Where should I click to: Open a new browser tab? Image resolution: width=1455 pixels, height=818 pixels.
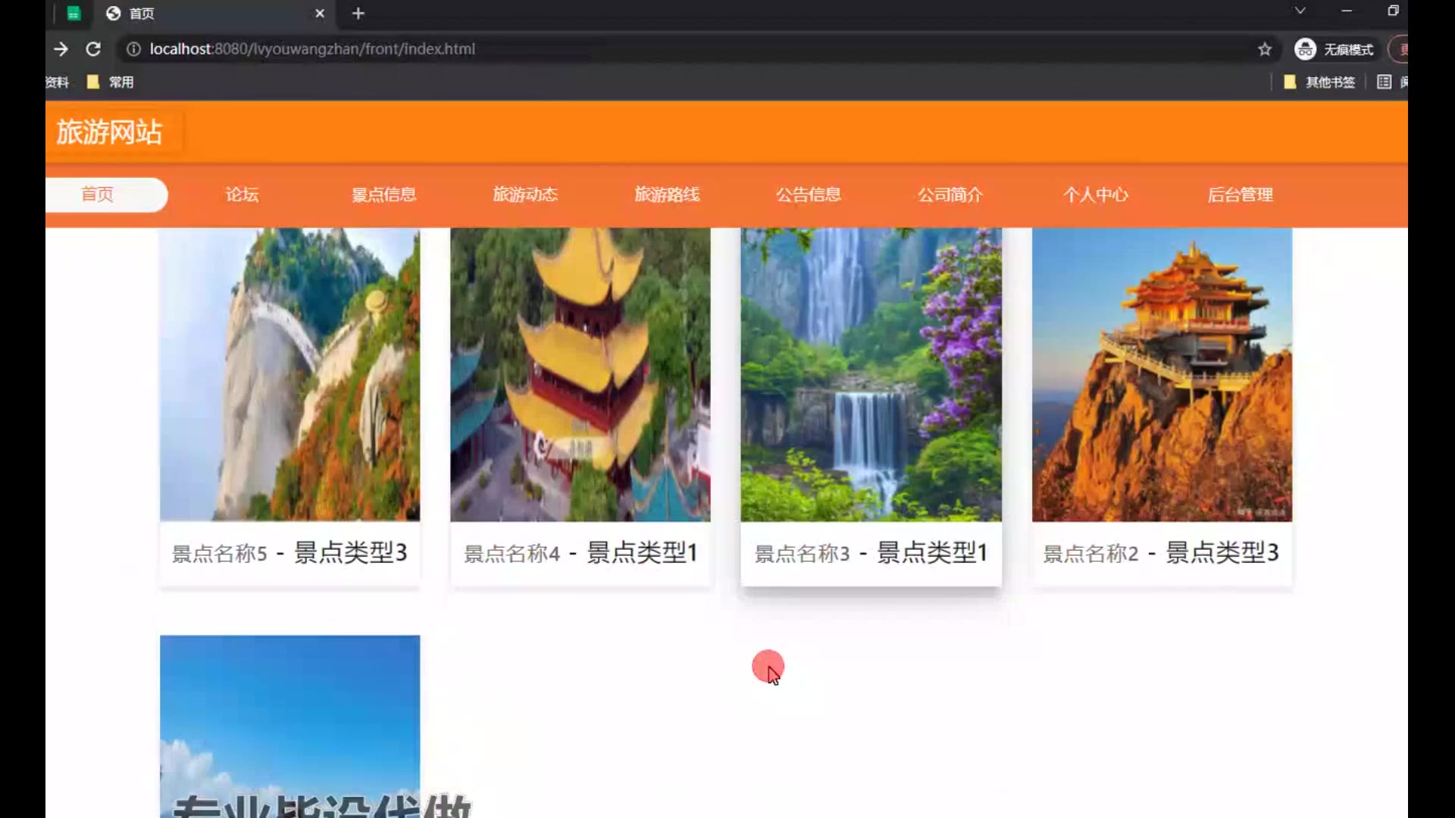point(358,14)
